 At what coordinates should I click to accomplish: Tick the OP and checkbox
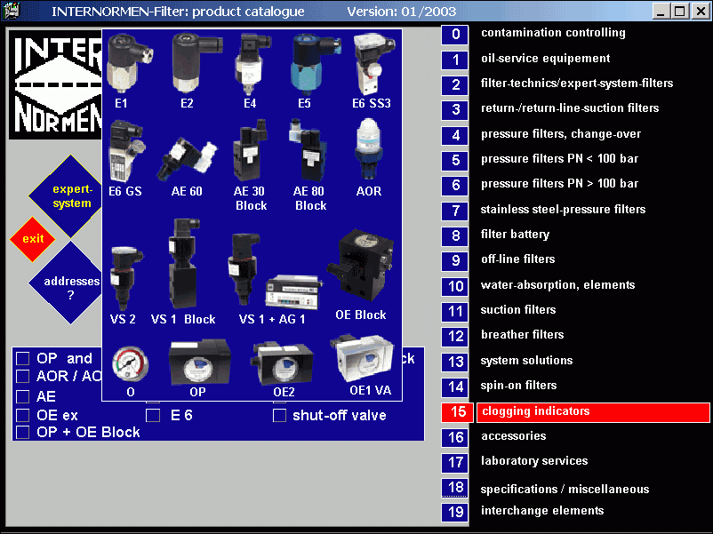coord(23,359)
